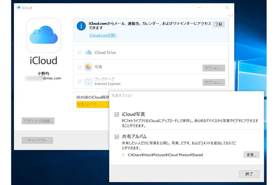
Task: Click 変更 to change shared folder
Action: tap(252, 155)
